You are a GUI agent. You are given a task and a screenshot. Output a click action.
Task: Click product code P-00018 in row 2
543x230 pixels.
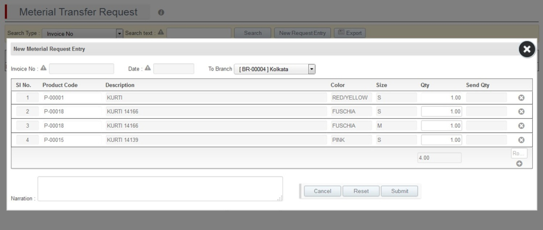point(72,111)
